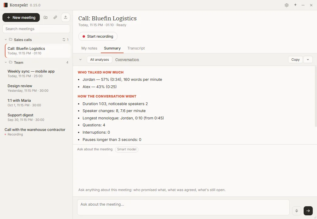Focus the Search meetings field
This screenshot has height=219, width=317.
tap(36, 29)
